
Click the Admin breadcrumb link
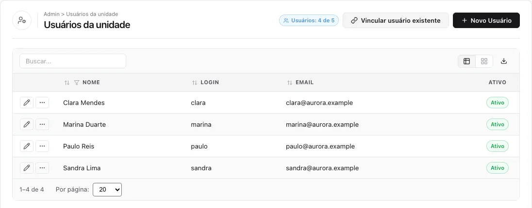tap(51, 14)
